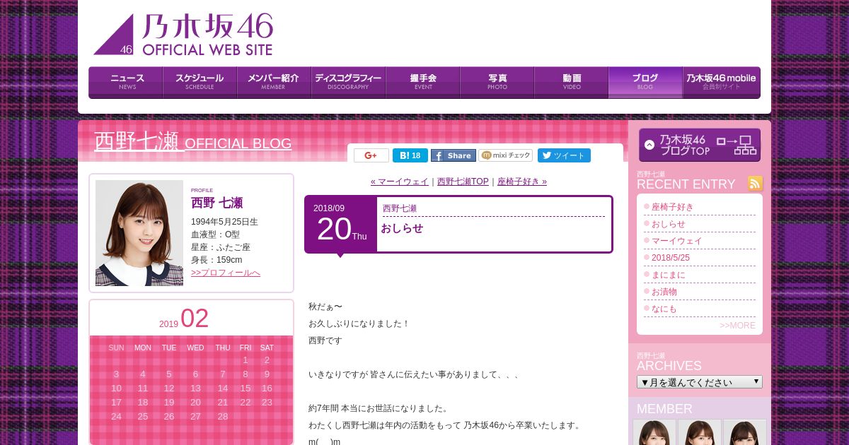Click the Nogizaka46 Official Web Site logo
This screenshot has height=445, width=849.
click(x=183, y=35)
